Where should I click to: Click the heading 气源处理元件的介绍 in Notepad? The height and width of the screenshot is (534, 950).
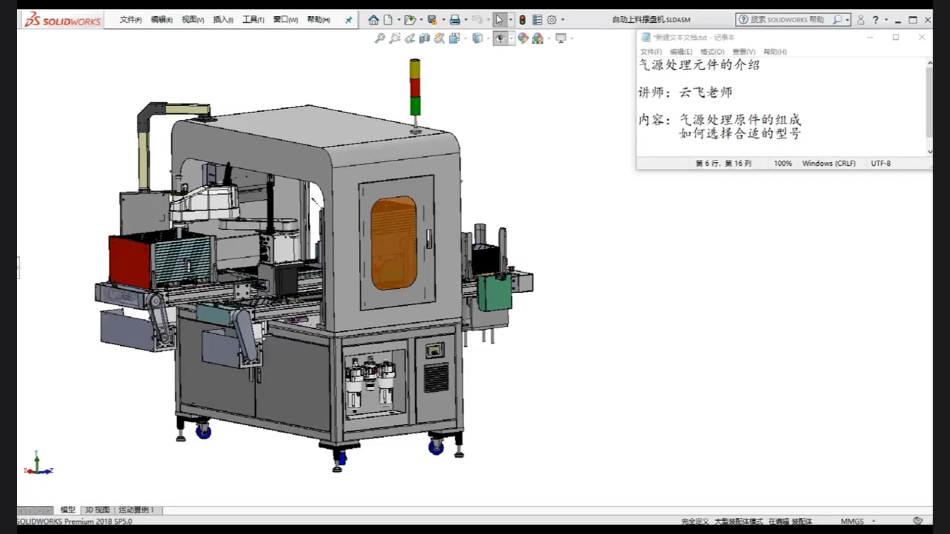[699, 65]
